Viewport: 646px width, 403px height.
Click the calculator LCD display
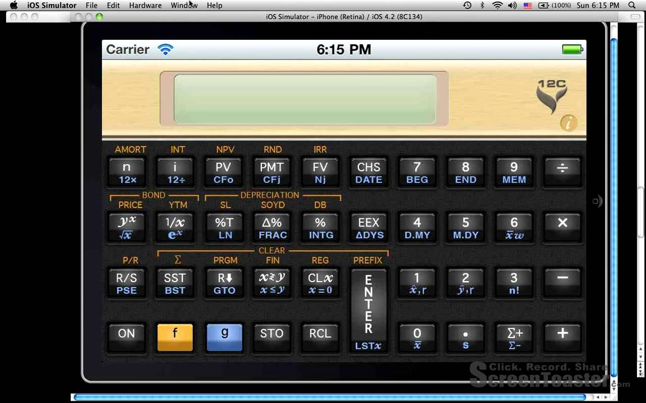[x=305, y=99]
